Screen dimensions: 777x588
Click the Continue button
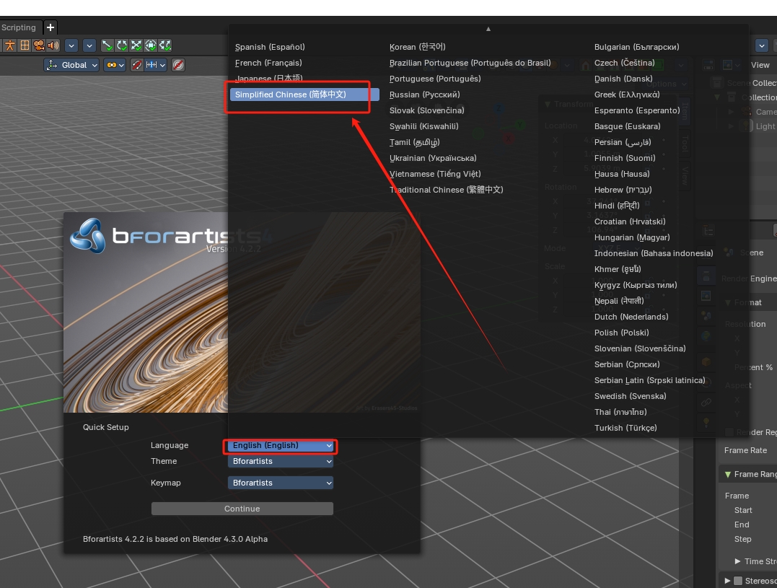242,509
